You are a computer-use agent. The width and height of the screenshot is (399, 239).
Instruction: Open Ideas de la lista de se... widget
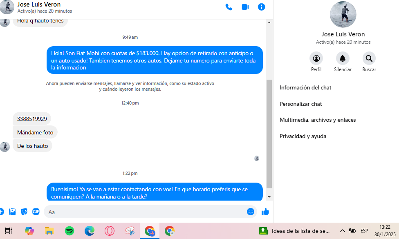click(x=294, y=231)
